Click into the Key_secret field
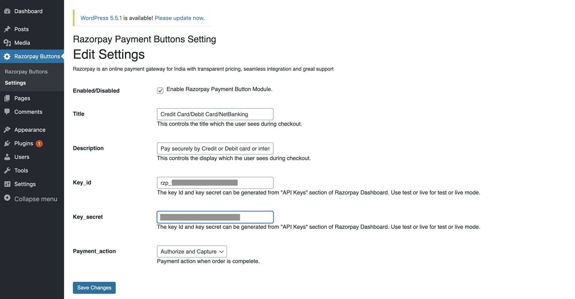The width and height of the screenshot is (575, 299). click(x=215, y=217)
